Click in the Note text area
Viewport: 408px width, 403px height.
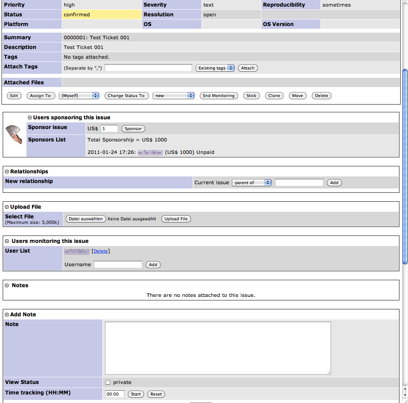218,348
